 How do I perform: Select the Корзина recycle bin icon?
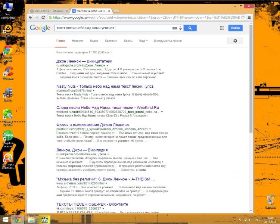click(270, 202)
